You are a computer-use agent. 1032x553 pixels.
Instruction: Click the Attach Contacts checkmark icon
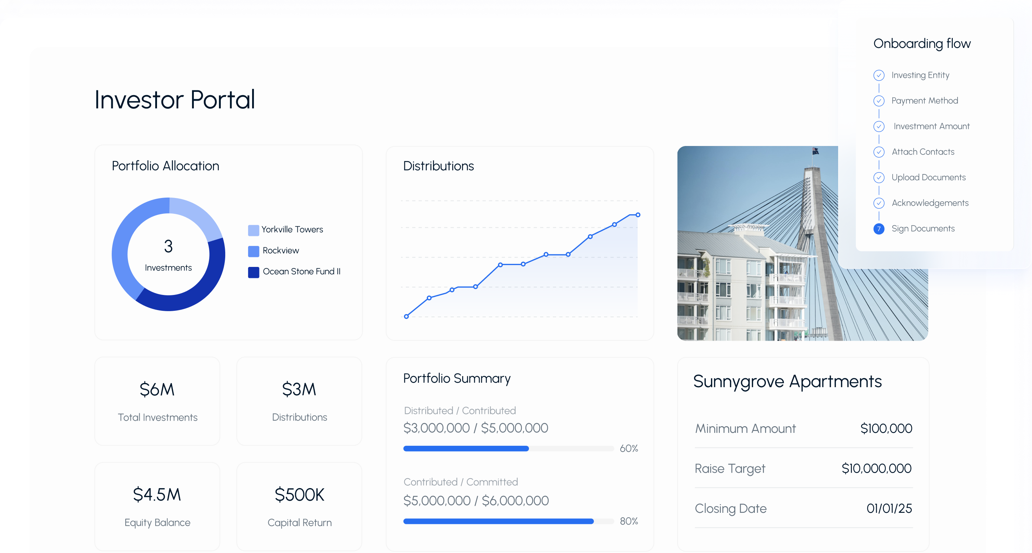tap(879, 152)
